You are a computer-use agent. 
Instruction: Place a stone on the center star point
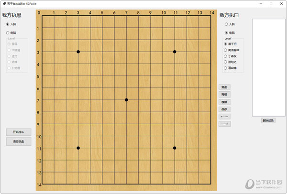click(126, 100)
